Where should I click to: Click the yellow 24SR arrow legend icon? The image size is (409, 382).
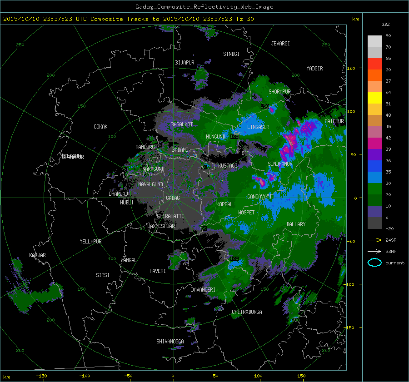coord(374,240)
